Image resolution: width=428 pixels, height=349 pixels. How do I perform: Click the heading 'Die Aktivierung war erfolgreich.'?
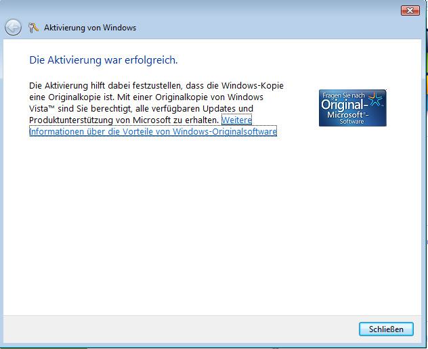tap(104, 60)
